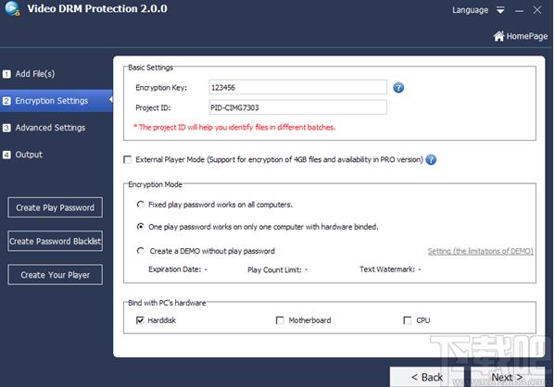Check the CPU checkbox
Screen dimensions: 555x387
(x=408, y=320)
